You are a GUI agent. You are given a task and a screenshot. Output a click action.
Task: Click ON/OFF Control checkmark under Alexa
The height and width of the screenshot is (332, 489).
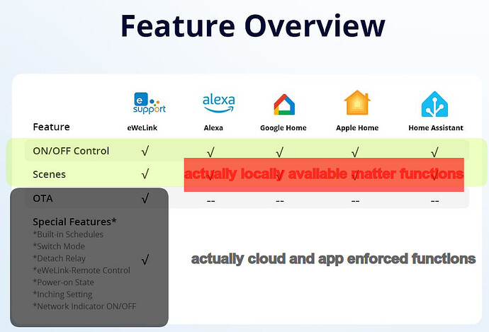click(x=210, y=152)
